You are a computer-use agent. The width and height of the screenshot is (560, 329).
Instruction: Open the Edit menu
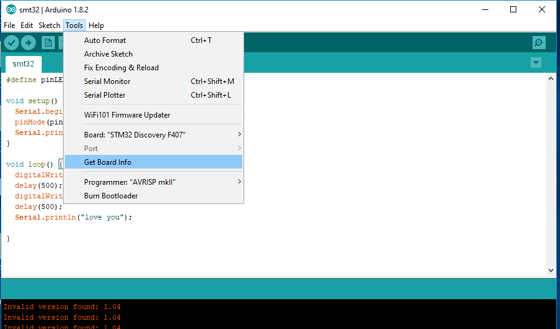coord(27,25)
